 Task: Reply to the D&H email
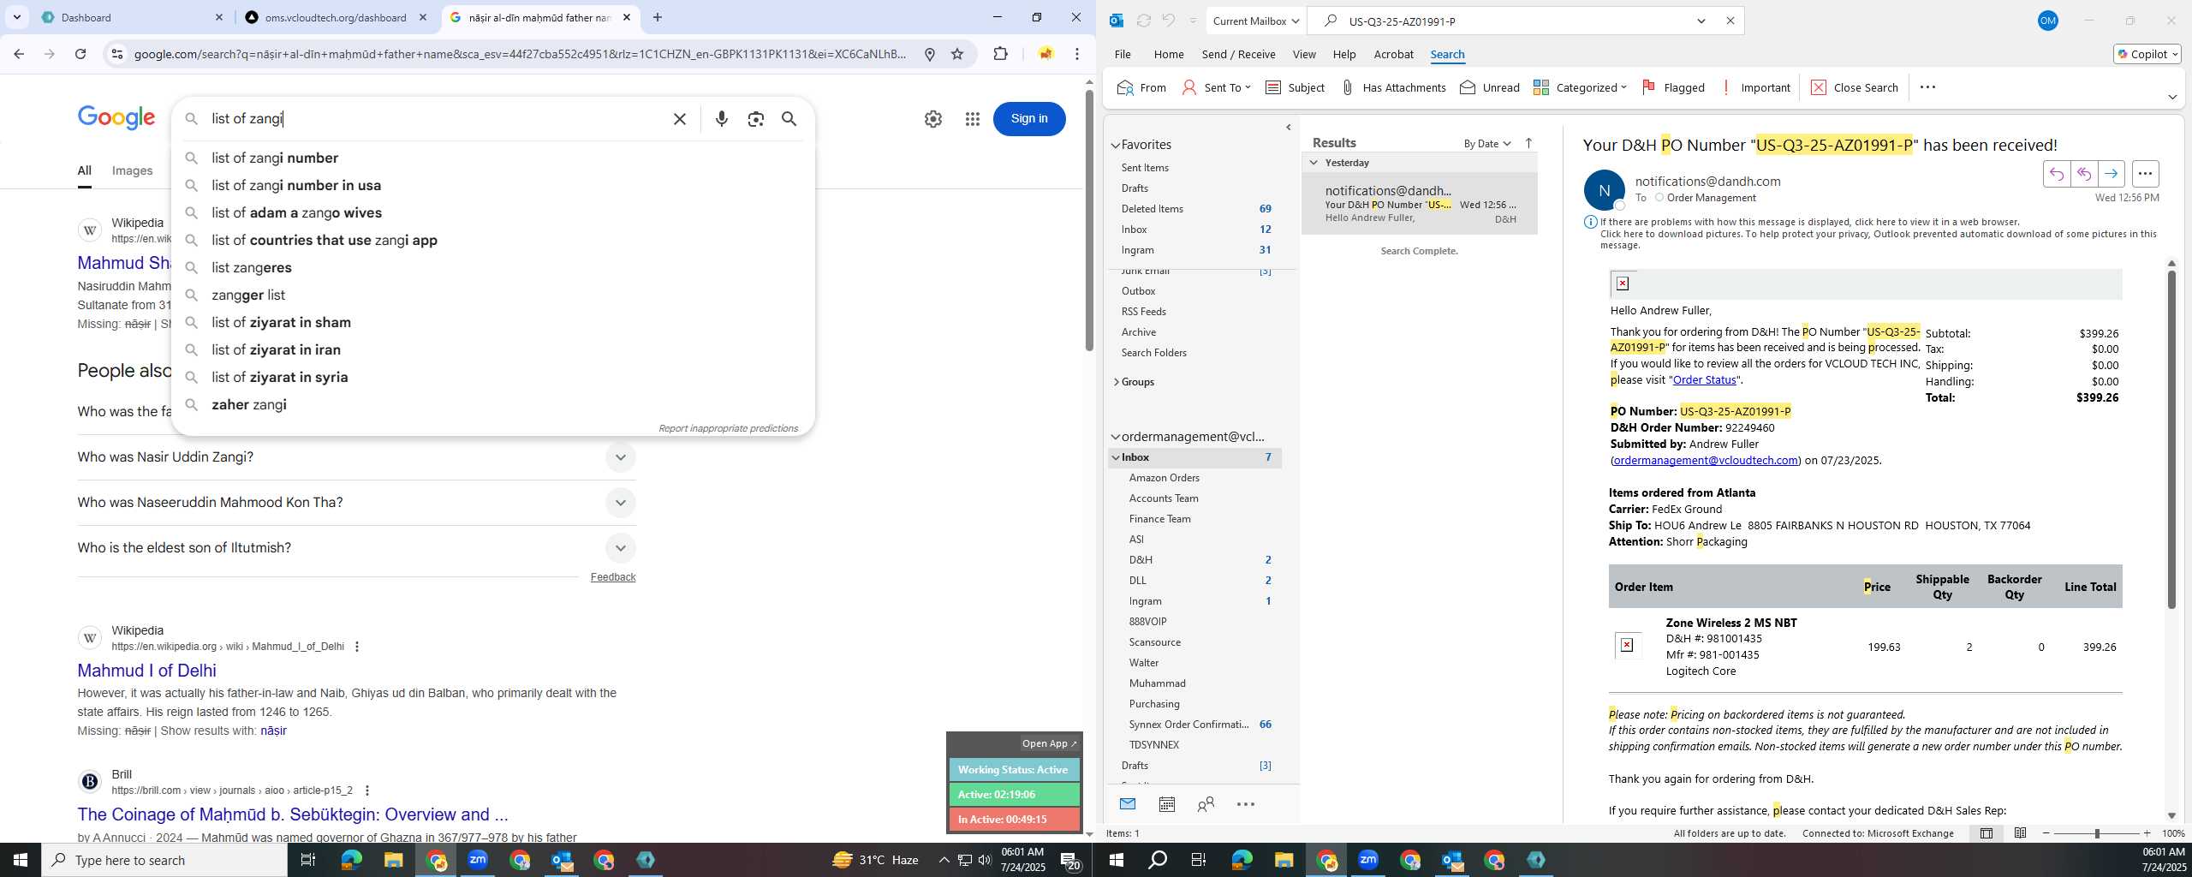point(2056,174)
